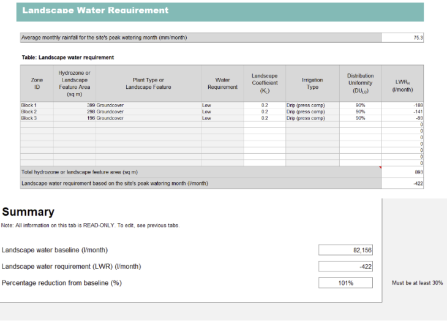The image size is (447, 321).
Task: Click the red comment indicator triangle
Action: click(380, 168)
